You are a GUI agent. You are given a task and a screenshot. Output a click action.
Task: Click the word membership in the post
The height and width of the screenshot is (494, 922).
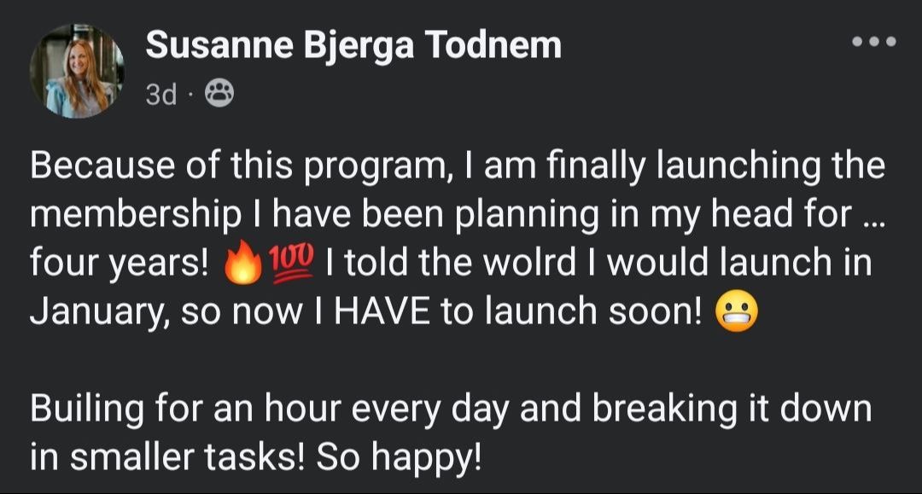(x=136, y=215)
